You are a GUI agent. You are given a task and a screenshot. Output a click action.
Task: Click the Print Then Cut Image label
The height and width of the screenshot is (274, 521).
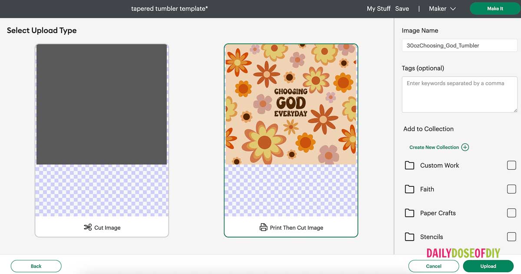pos(297,228)
